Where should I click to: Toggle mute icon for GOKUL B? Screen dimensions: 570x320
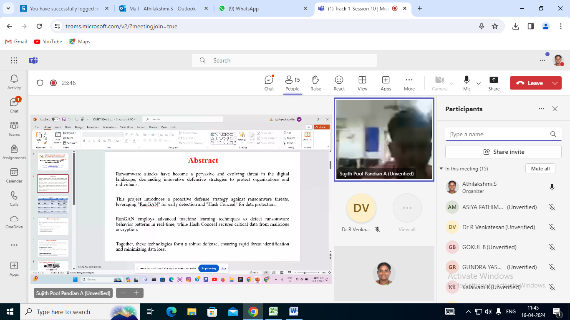click(x=552, y=247)
